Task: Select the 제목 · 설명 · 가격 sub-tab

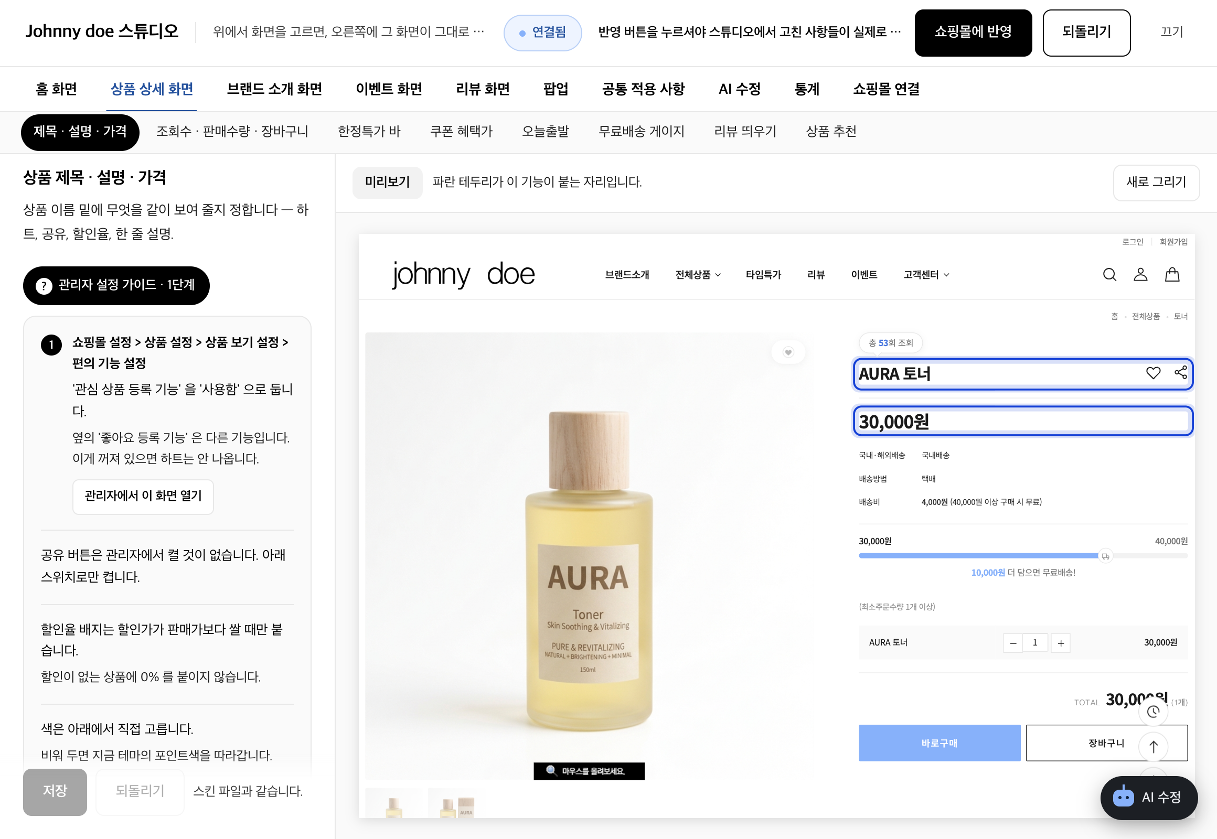Action: 80,132
